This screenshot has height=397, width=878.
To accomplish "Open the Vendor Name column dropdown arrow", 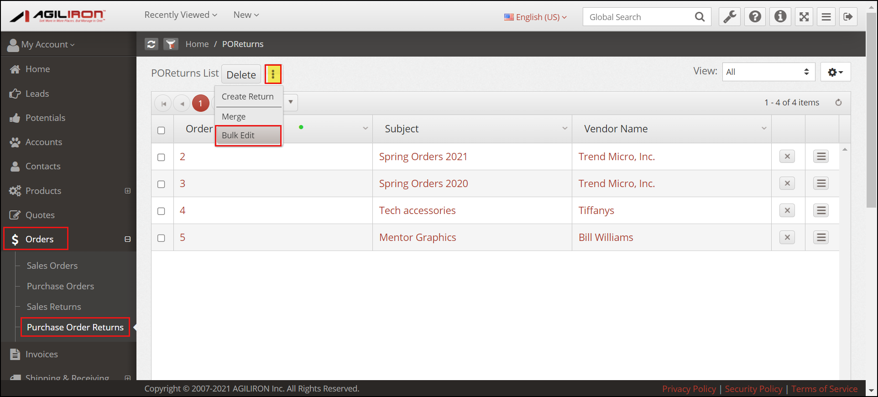I will 764,129.
